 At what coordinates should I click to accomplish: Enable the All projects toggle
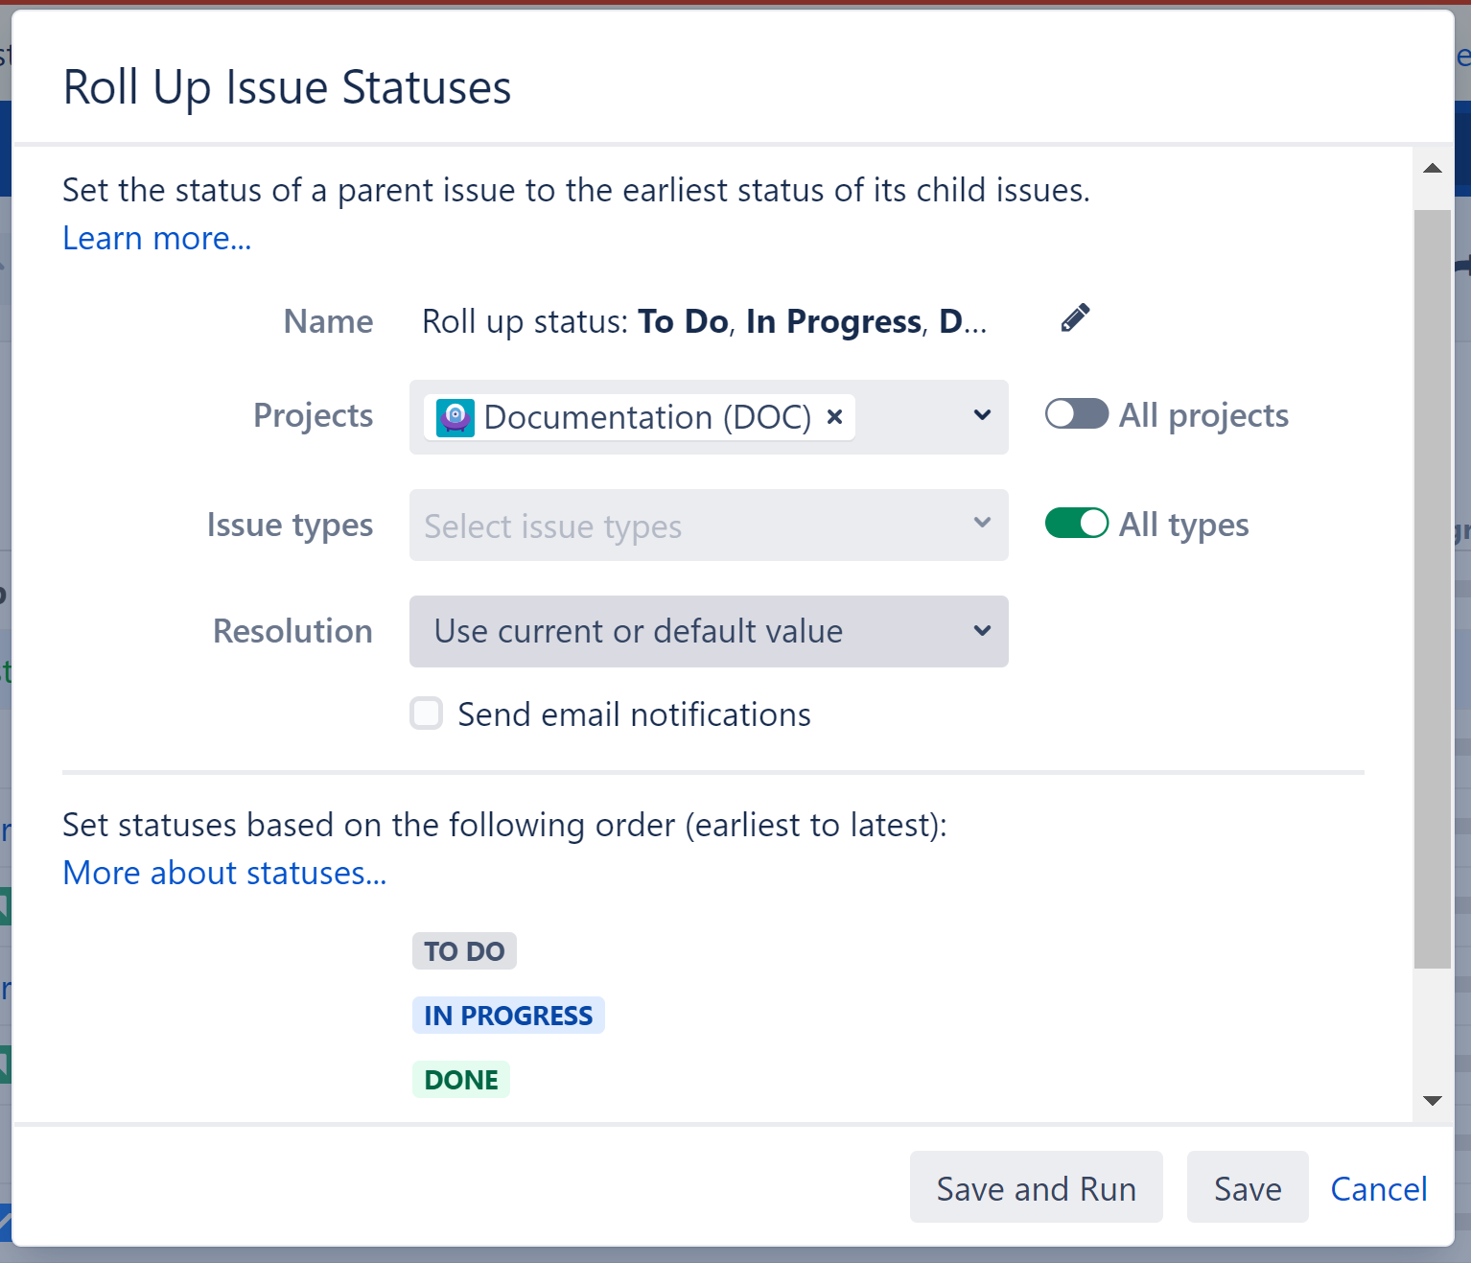point(1076,413)
